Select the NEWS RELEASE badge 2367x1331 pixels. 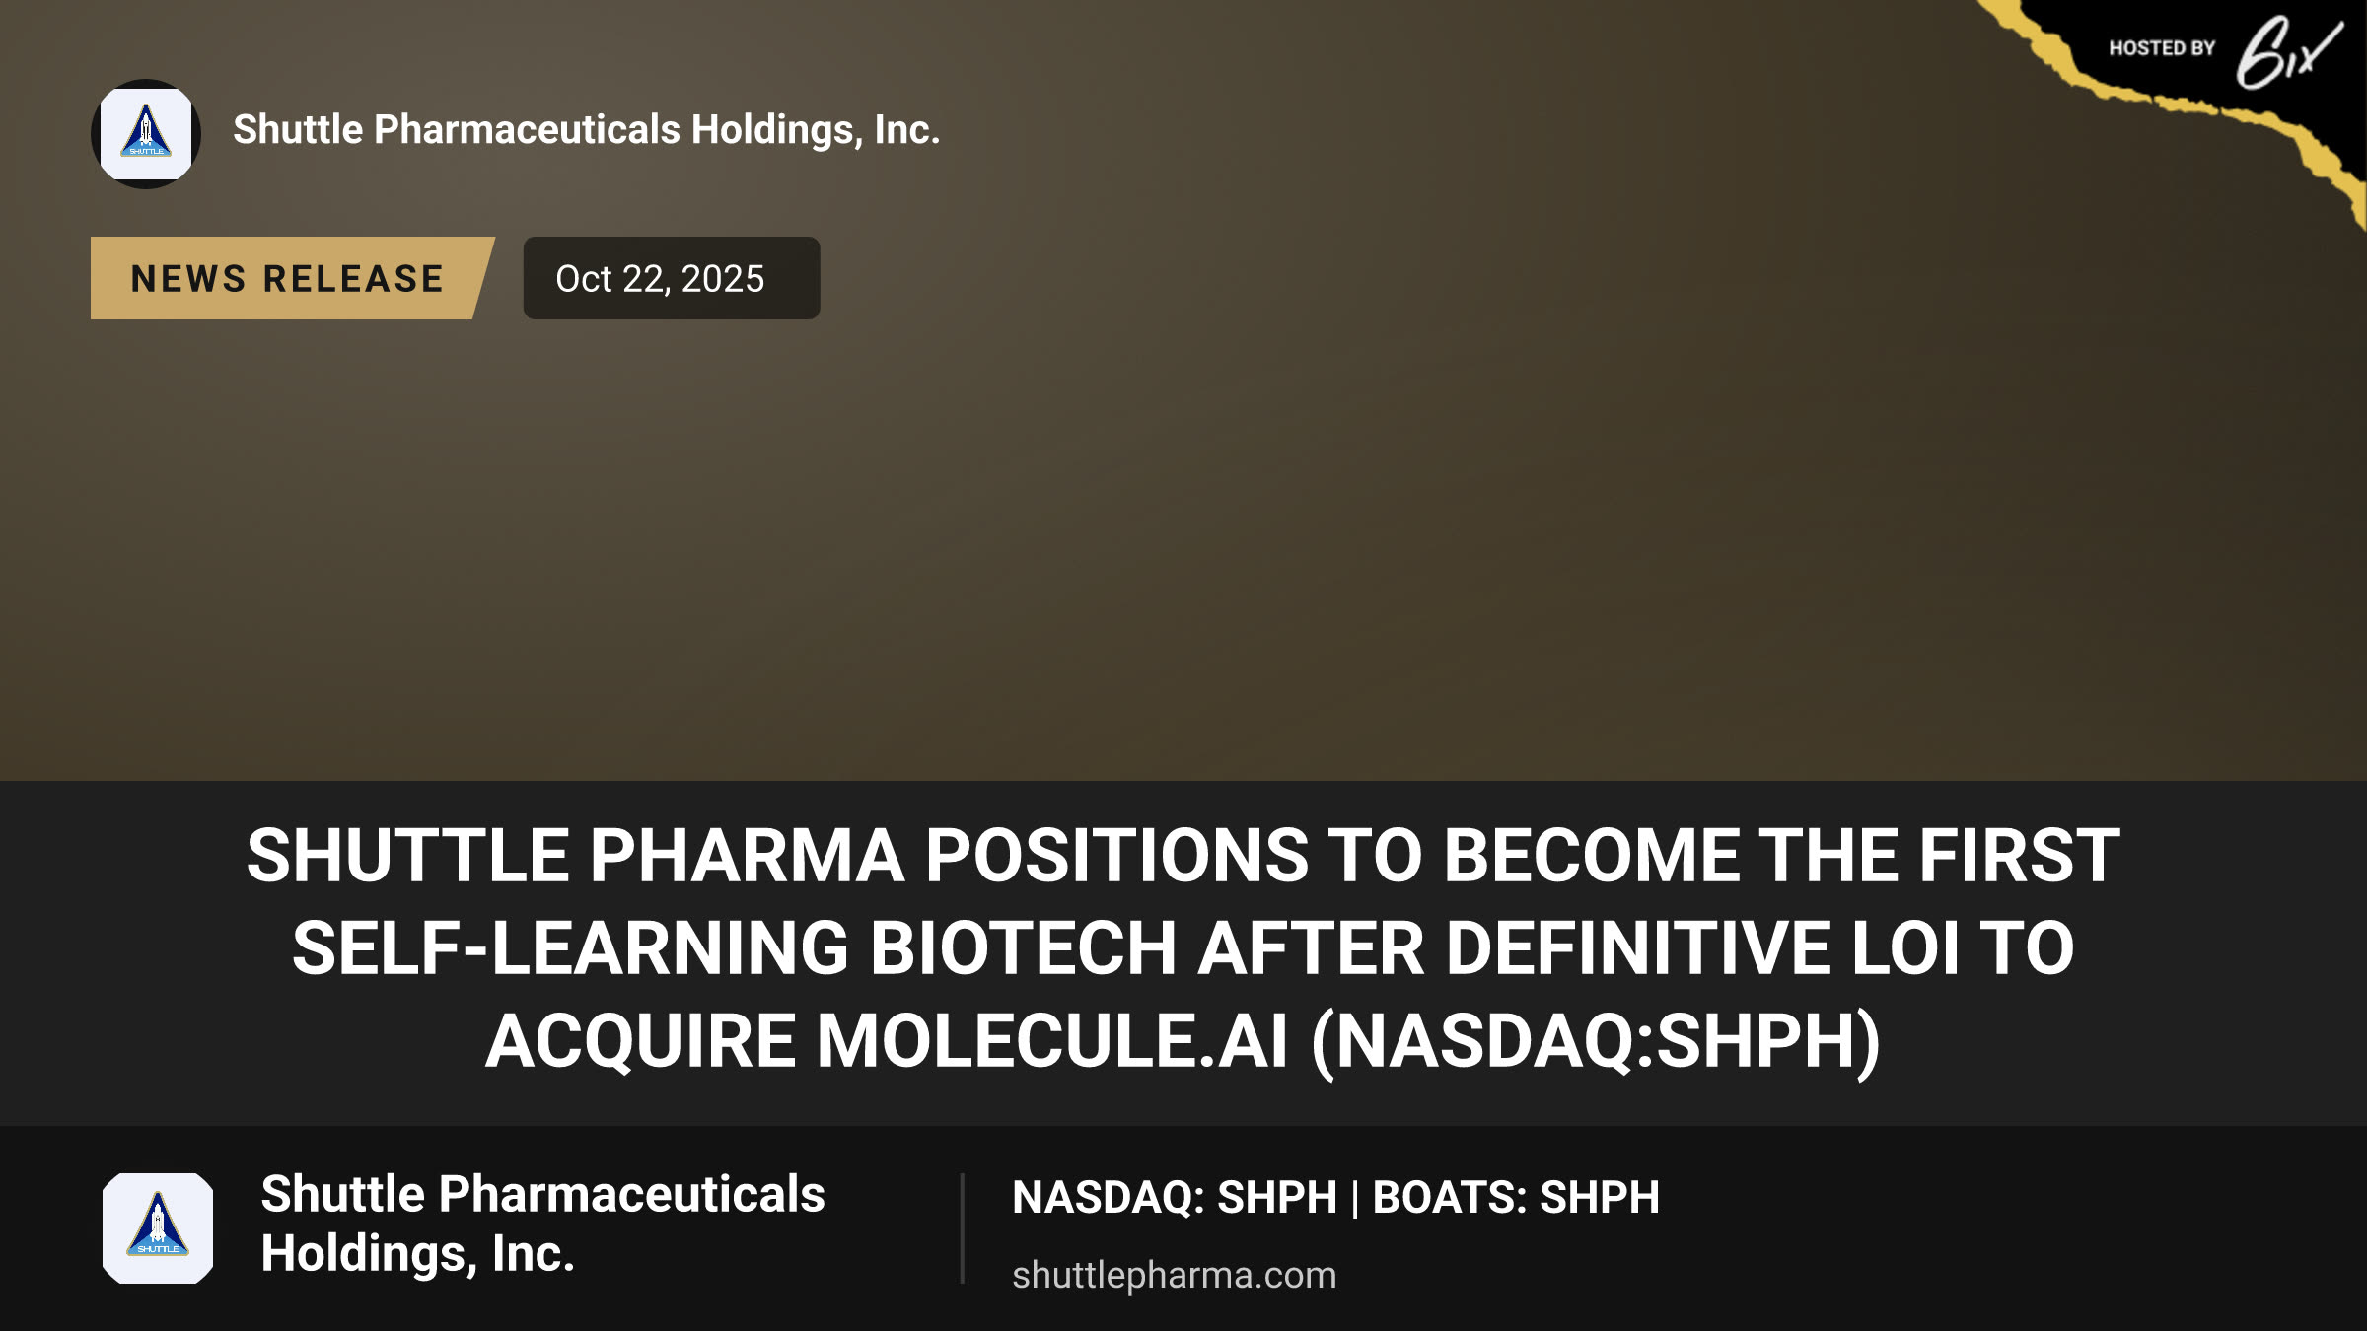click(292, 278)
